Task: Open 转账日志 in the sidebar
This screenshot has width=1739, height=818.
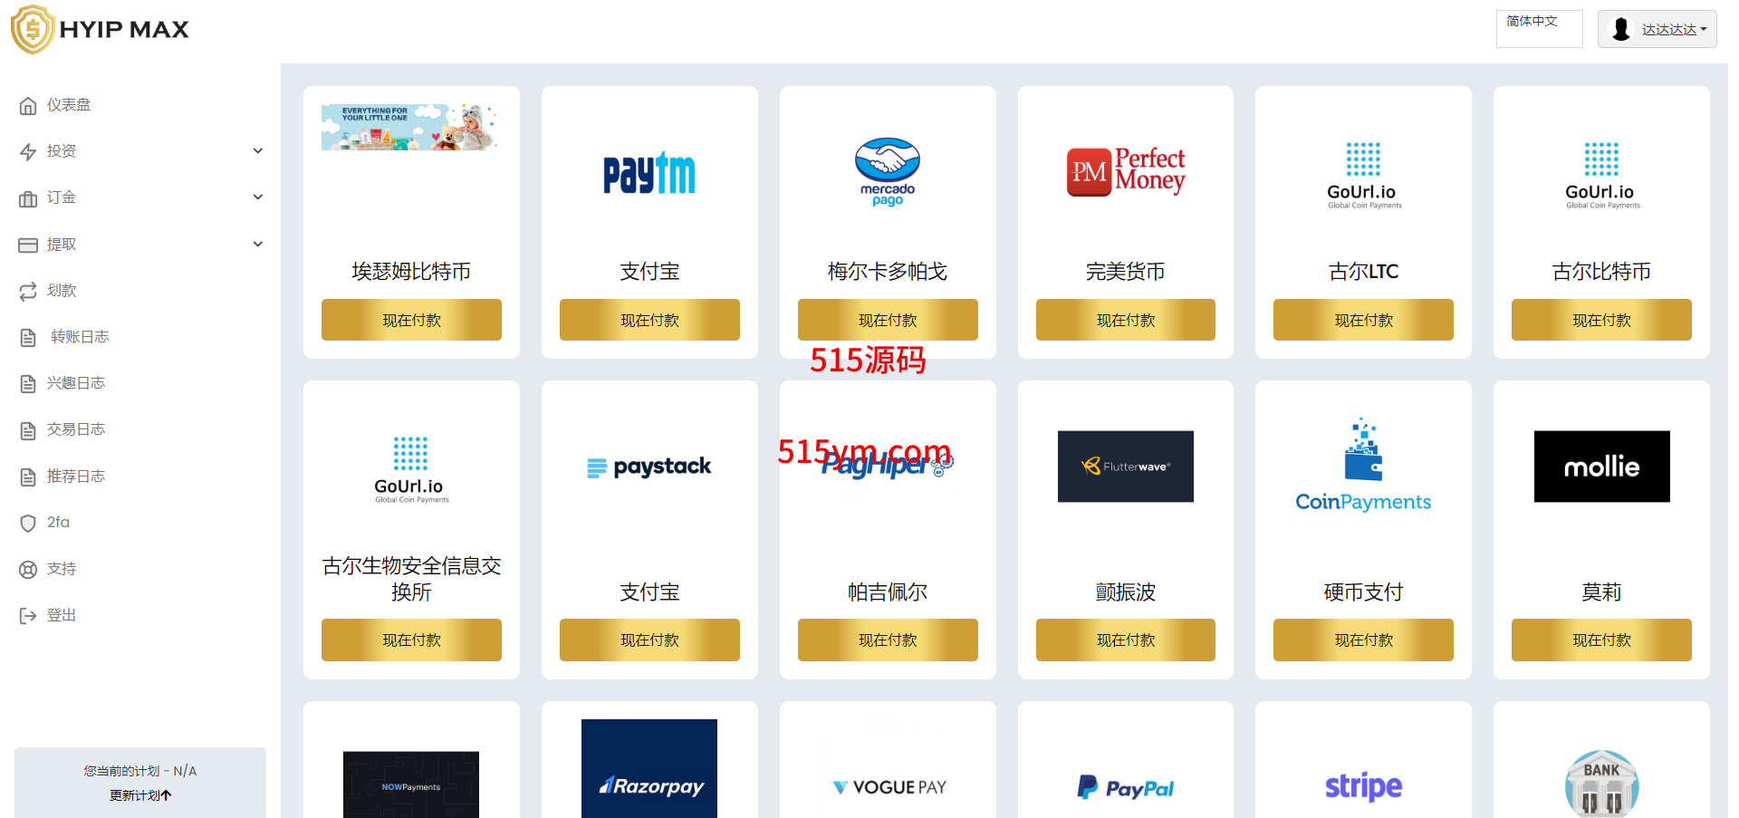Action: coord(80,337)
